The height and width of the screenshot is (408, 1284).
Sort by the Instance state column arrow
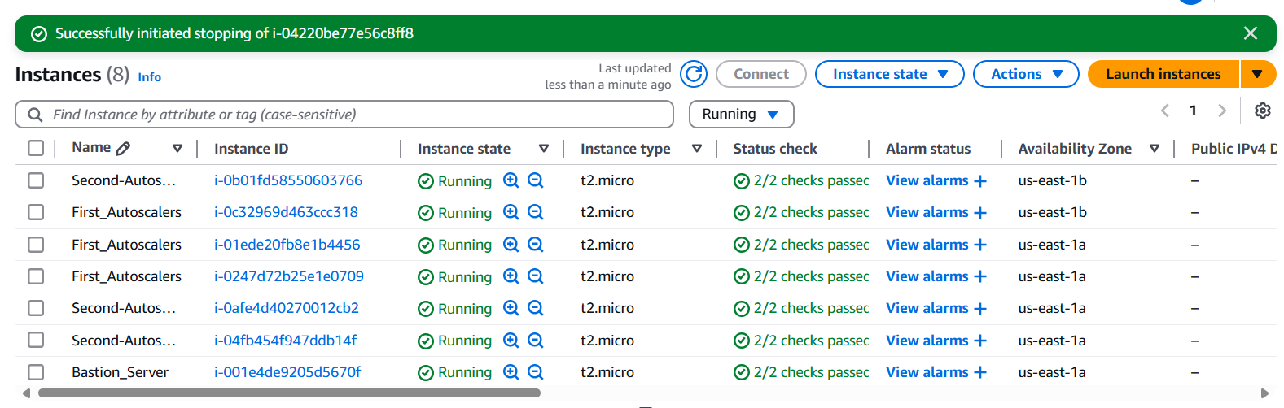point(544,149)
